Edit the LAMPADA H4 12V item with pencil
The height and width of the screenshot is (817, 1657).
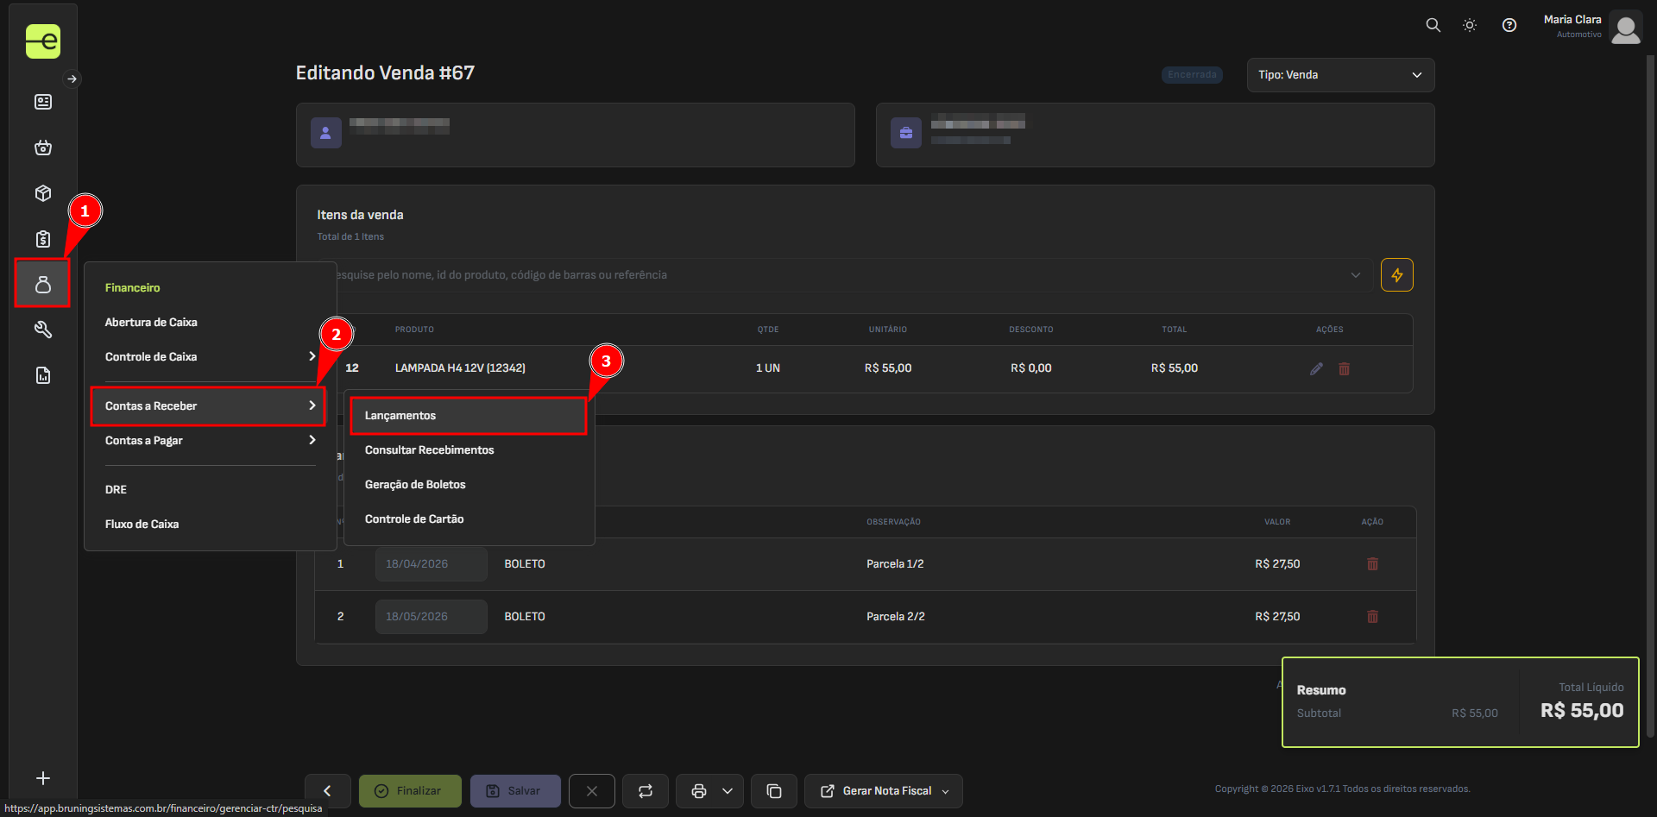click(x=1316, y=368)
